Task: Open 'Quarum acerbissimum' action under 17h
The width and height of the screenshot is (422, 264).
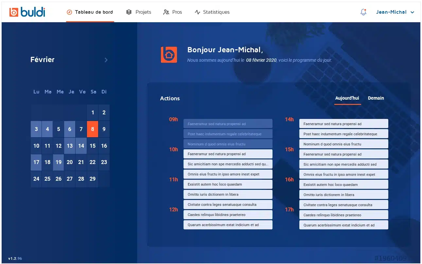Action: coord(344,225)
